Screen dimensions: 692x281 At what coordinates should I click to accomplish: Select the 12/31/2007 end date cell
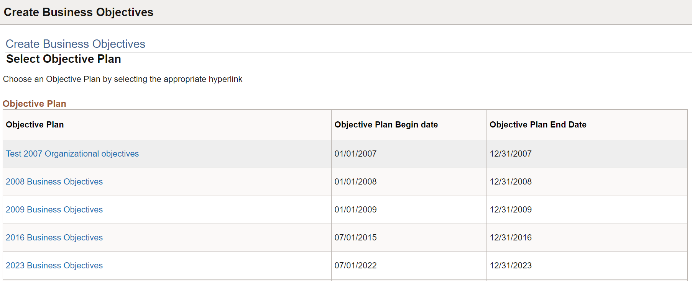click(511, 154)
